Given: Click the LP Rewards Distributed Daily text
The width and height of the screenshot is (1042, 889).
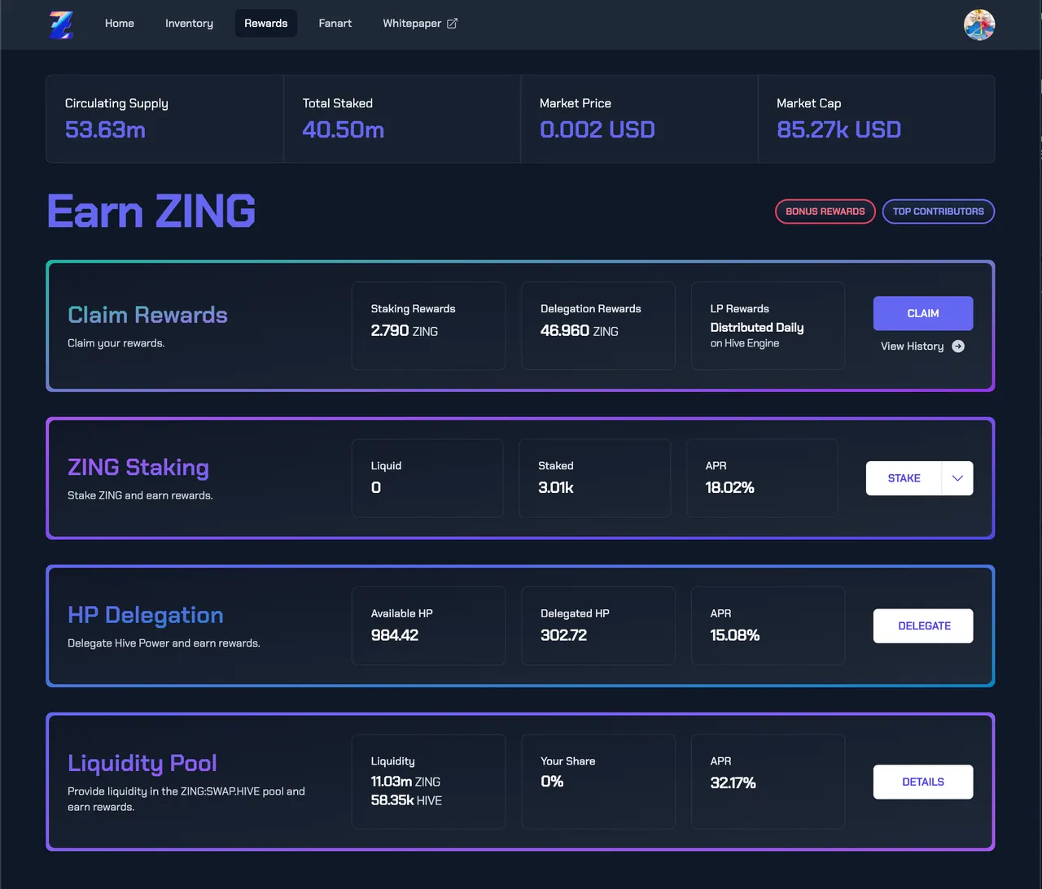Looking at the screenshot, I should pos(757,328).
